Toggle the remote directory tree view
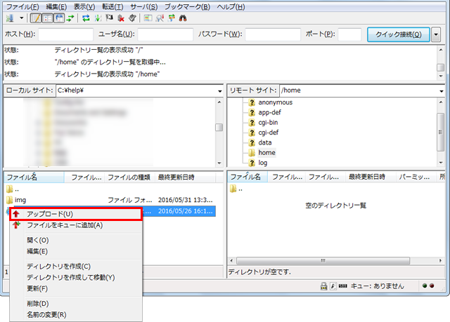 tap(59, 18)
